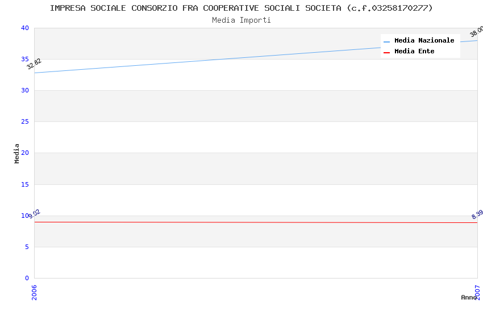Click the 8.39 data label
Screen dimensions: 483x312
click(x=477, y=214)
